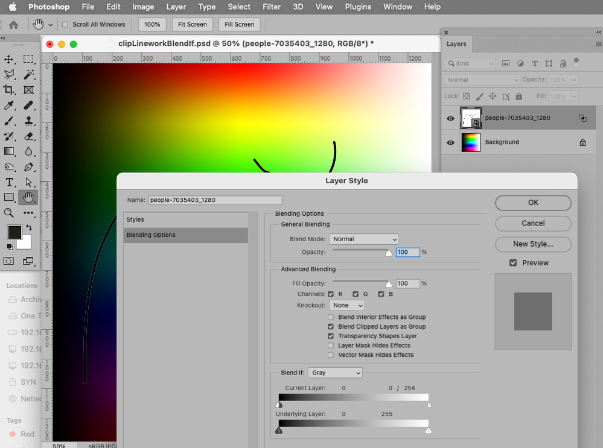Hide the Background layer
The image size is (603, 448).
(x=450, y=142)
